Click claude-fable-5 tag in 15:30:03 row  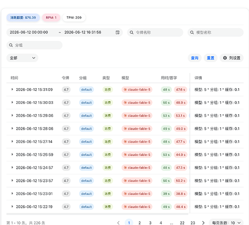[x=137, y=103]
